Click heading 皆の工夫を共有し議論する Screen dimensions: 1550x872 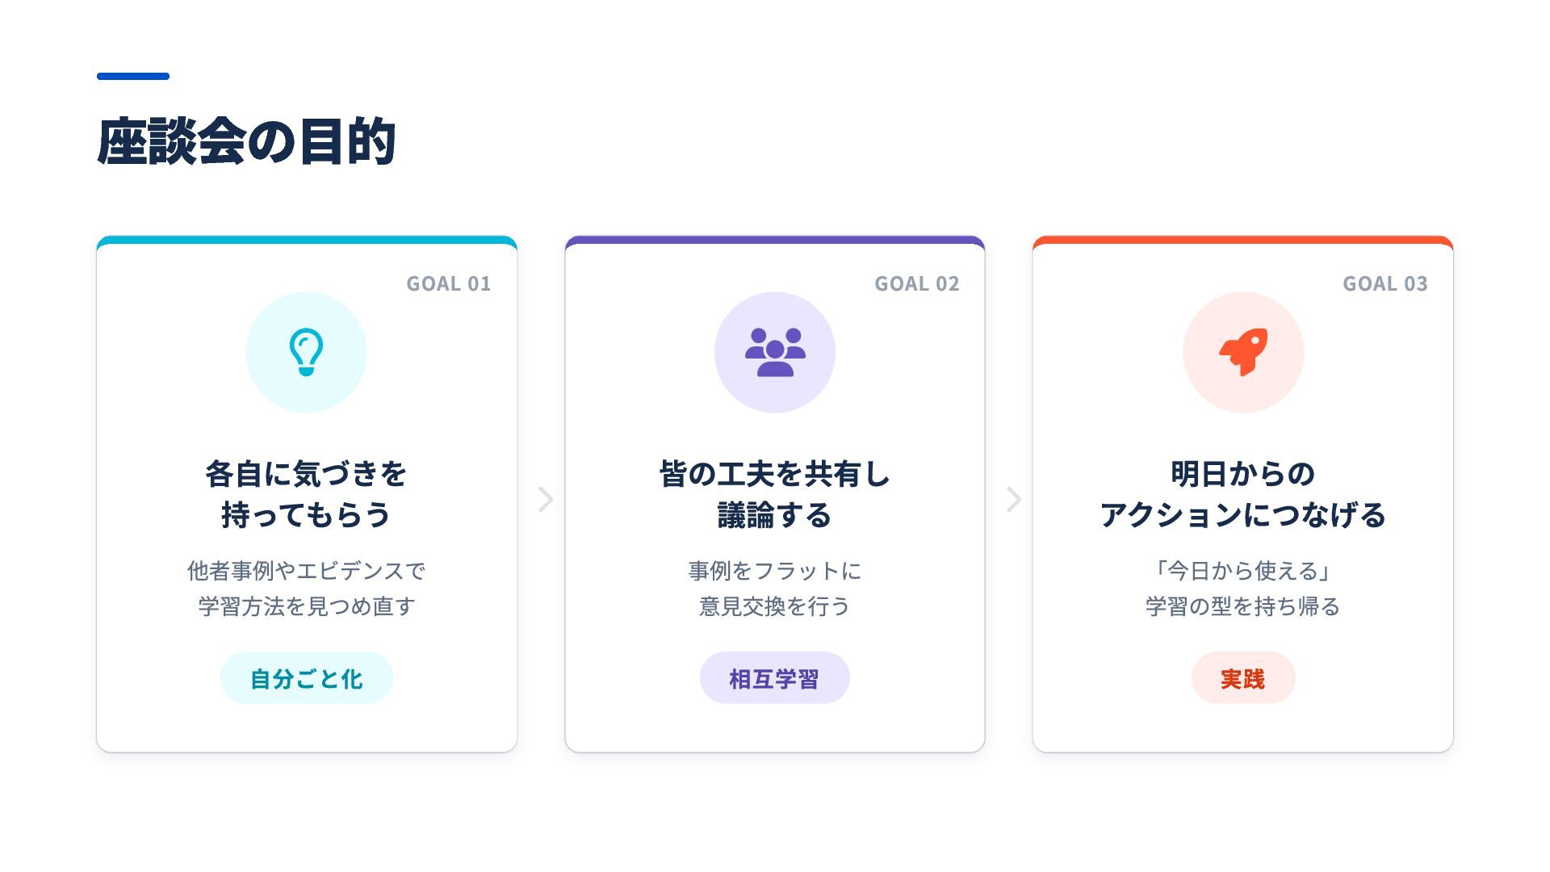click(x=775, y=494)
